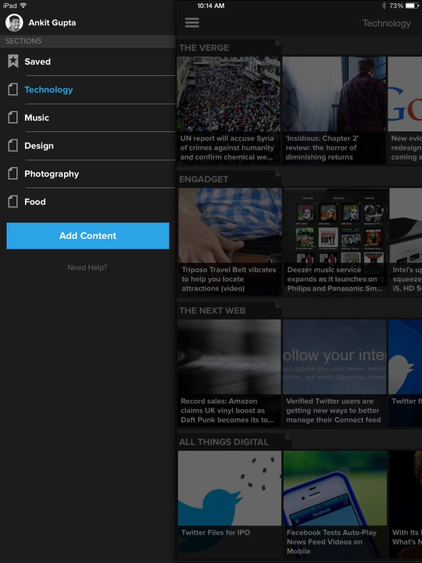Click the page icon beside Food

pyautogui.click(x=13, y=201)
